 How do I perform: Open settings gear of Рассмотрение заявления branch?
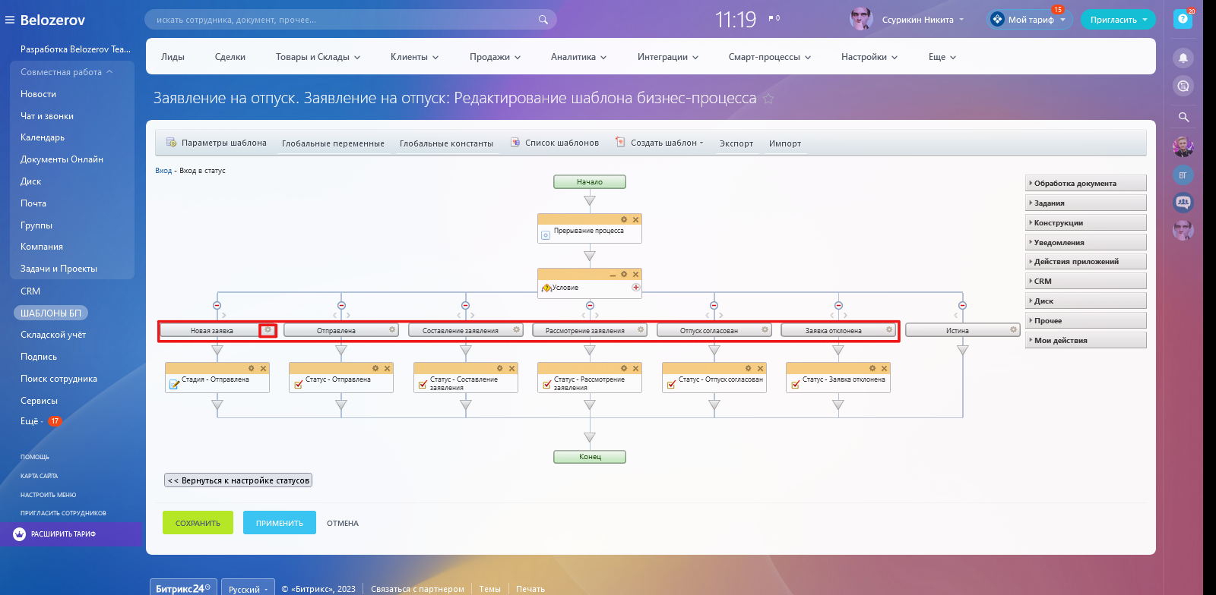tap(641, 330)
